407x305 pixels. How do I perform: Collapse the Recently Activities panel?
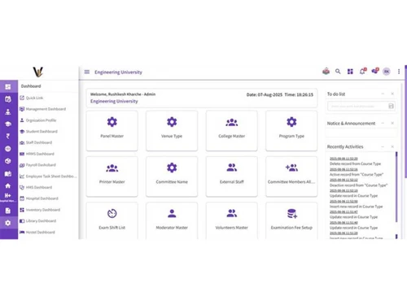pyautogui.click(x=383, y=146)
